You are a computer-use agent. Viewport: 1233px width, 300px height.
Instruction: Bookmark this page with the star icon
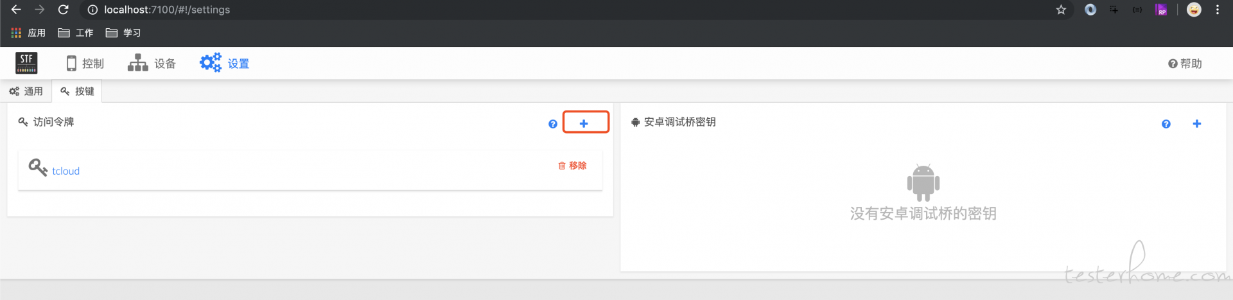1061,10
